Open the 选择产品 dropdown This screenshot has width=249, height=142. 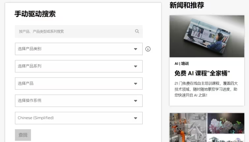(79, 84)
